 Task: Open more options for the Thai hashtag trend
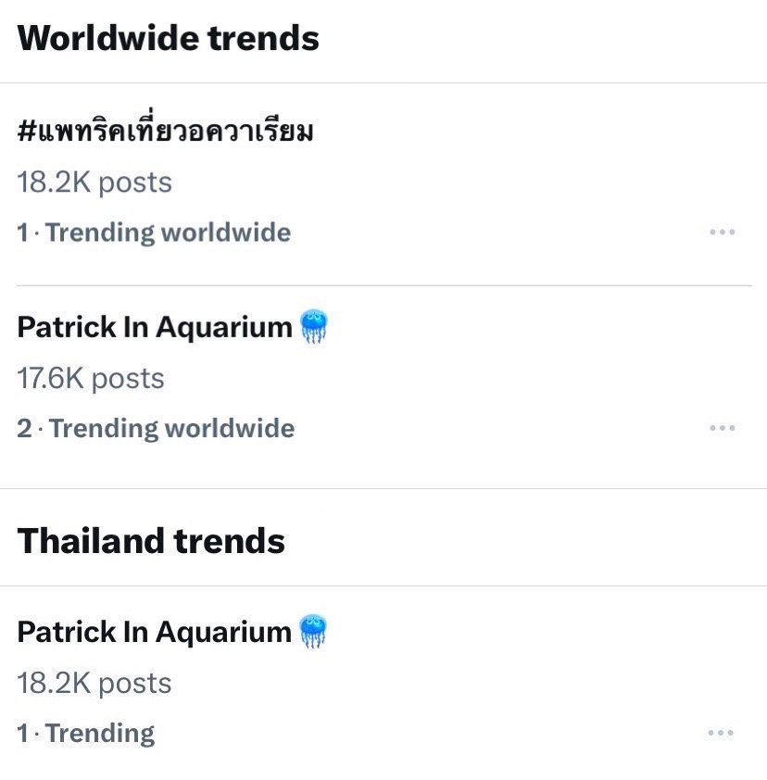click(x=722, y=233)
